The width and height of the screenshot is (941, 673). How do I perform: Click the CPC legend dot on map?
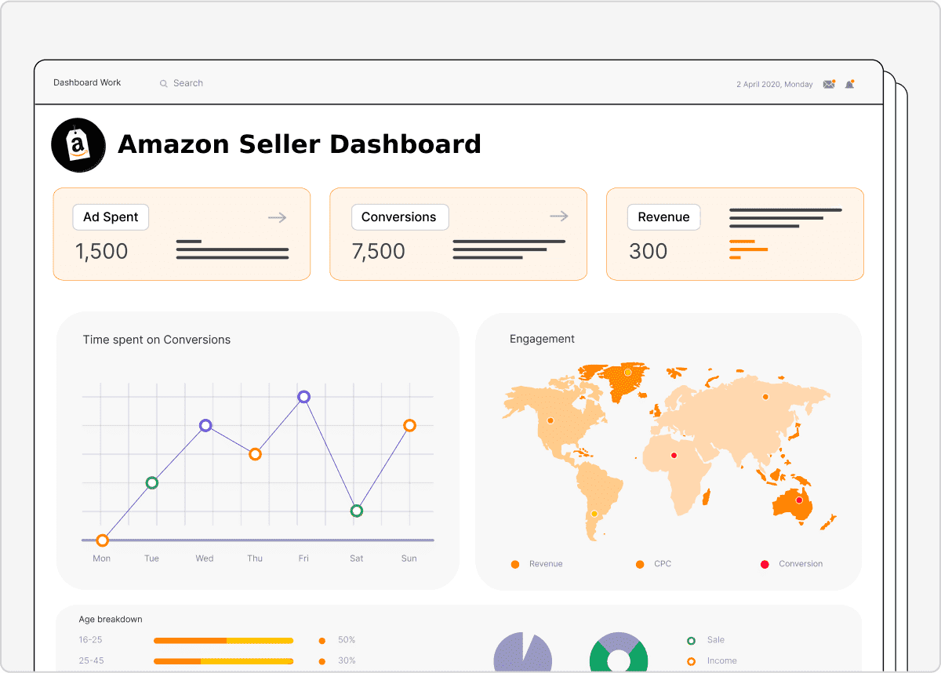[640, 565]
